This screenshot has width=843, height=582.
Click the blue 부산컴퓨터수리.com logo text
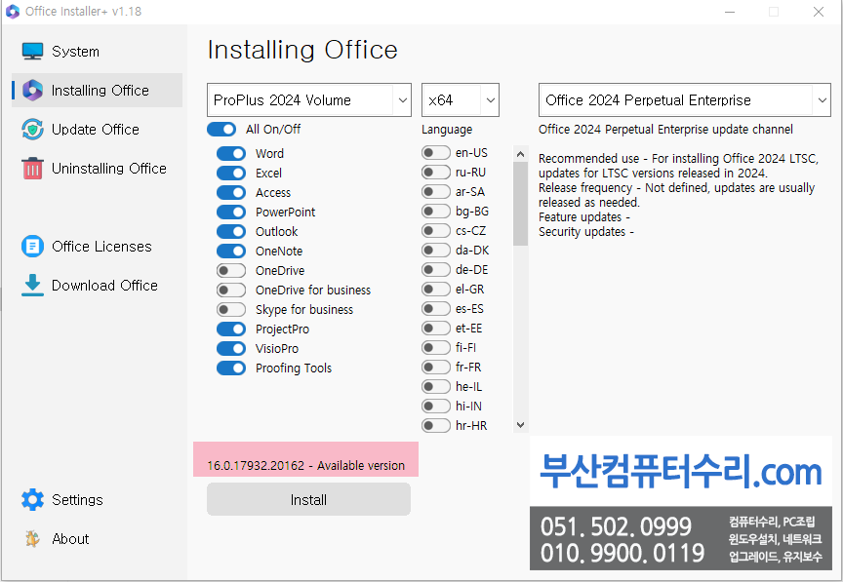[x=681, y=472]
